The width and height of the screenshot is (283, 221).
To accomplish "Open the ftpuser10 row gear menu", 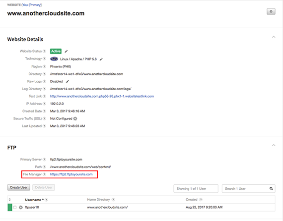I will click(x=21, y=207).
